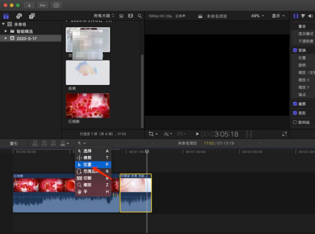Image resolution: width=315 pixels, height=234 pixels.
Task: Disable the 变换 transform checkbox
Action: coord(295,50)
